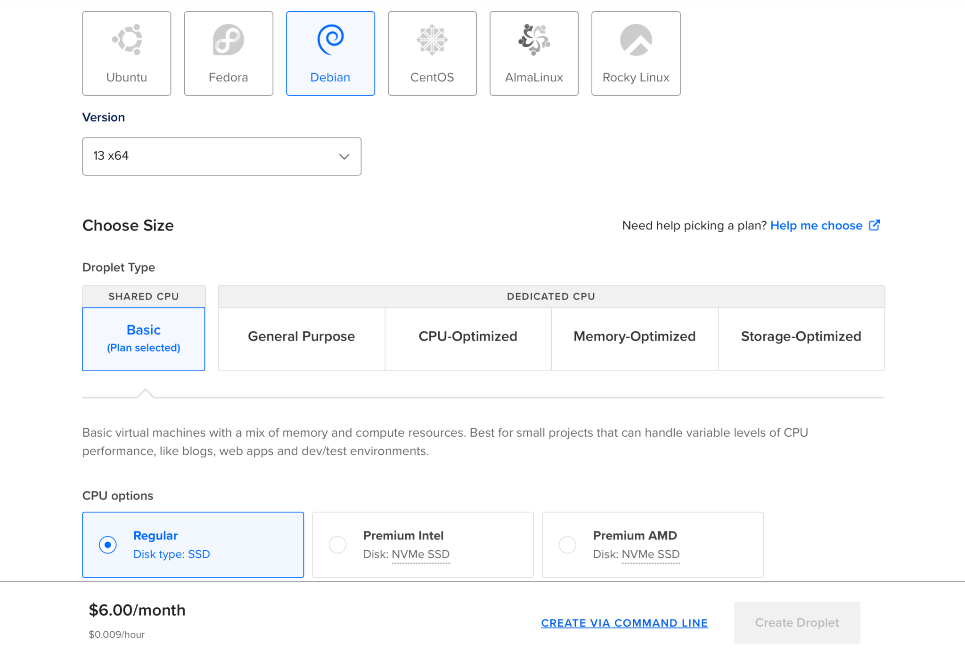Switch to the Basic shared CPU plan
This screenshot has height=661, width=965.
144,339
